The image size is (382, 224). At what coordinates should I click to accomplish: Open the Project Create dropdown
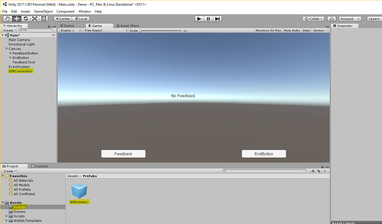(10, 171)
